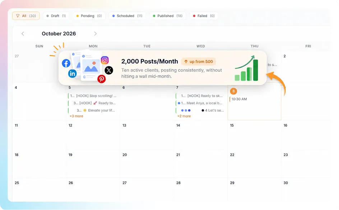Click the '2,000 Posts/Month' heading
This screenshot has width=339, height=210.
pos(150,61)
